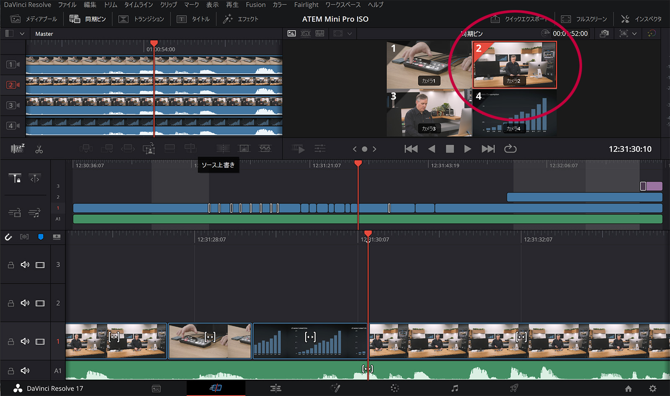Mute the A1 audio track
The height and width of the screenshot is (396, 670).
click(25, 370)
